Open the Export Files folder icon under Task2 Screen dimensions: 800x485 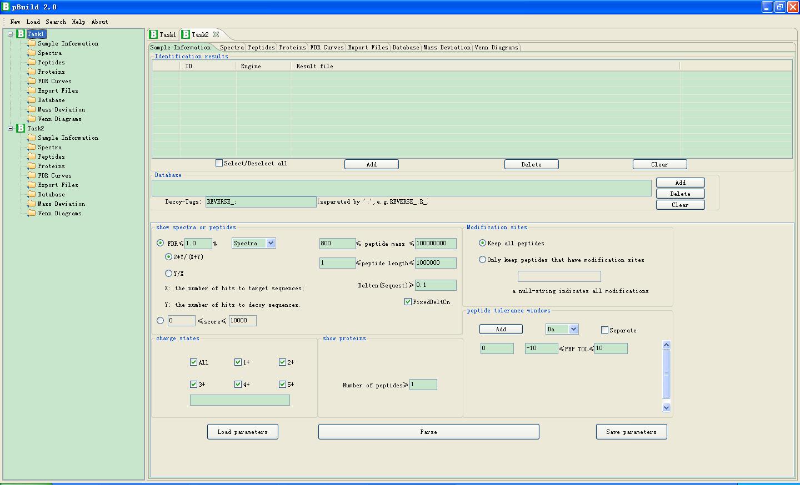click(32, 185)
